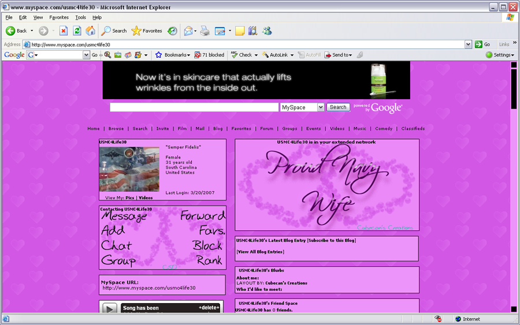Expand the Links toolbar chevron

[x=515, y=43]
